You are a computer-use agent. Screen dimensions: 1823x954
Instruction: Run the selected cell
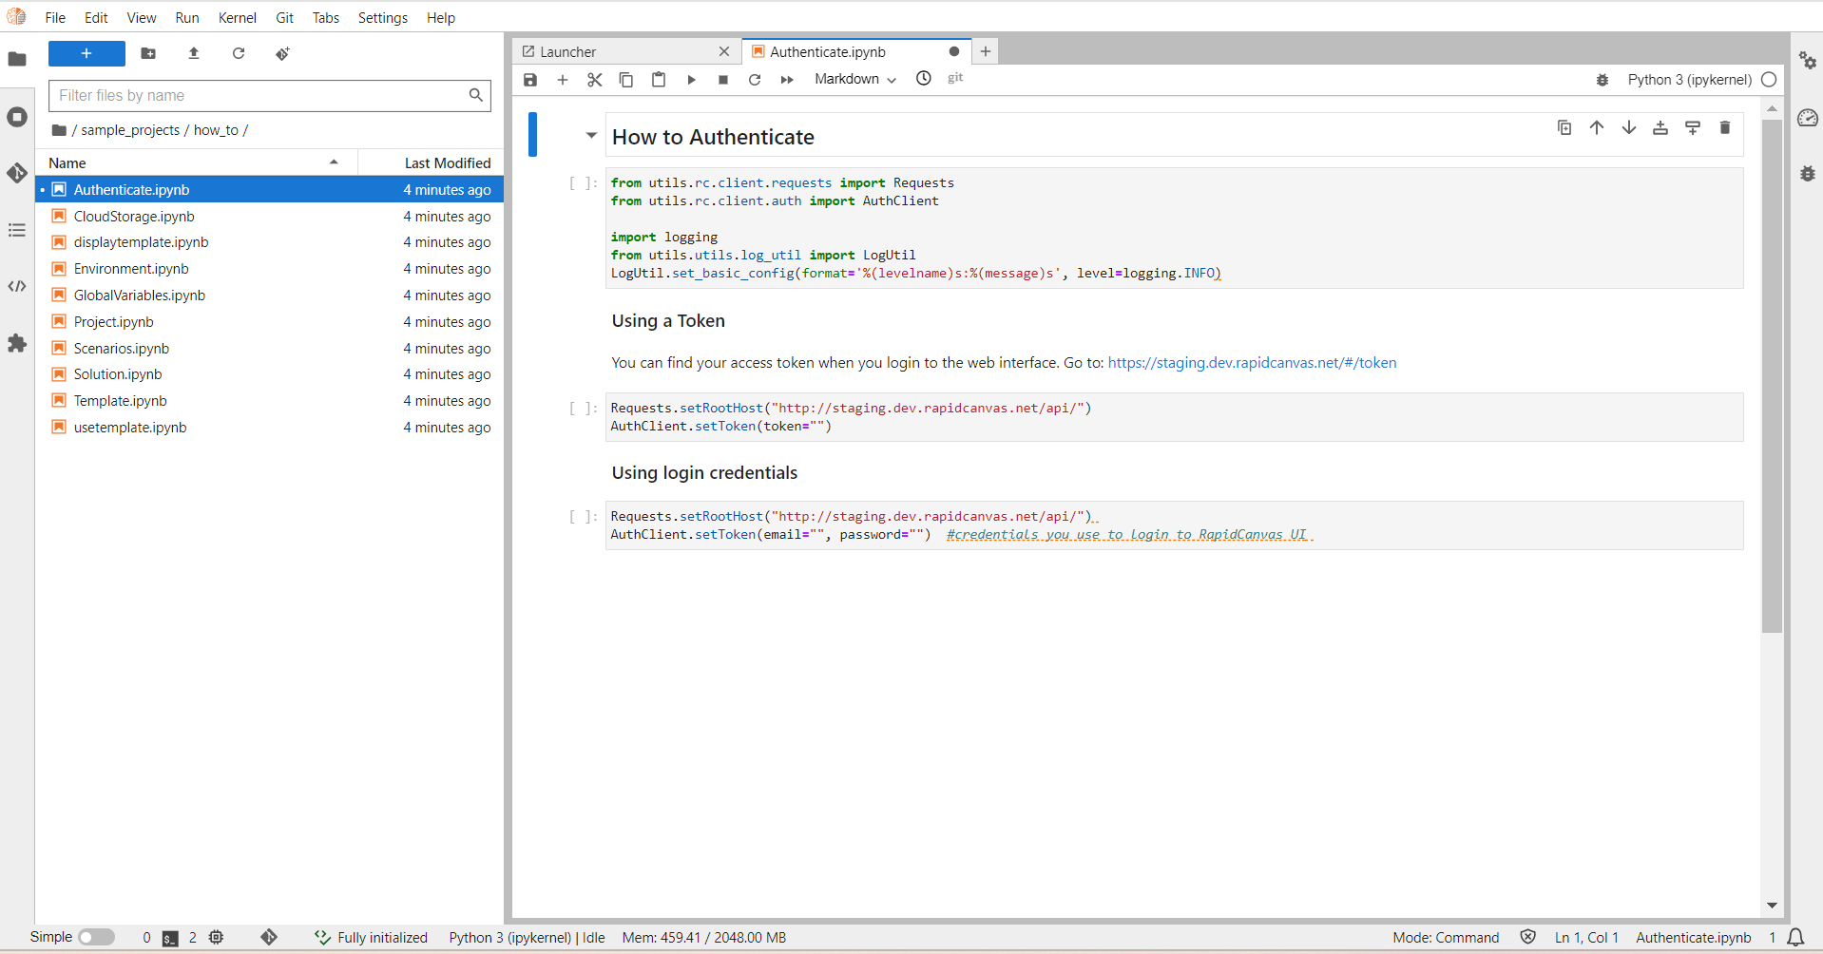[x=691, y=80]
